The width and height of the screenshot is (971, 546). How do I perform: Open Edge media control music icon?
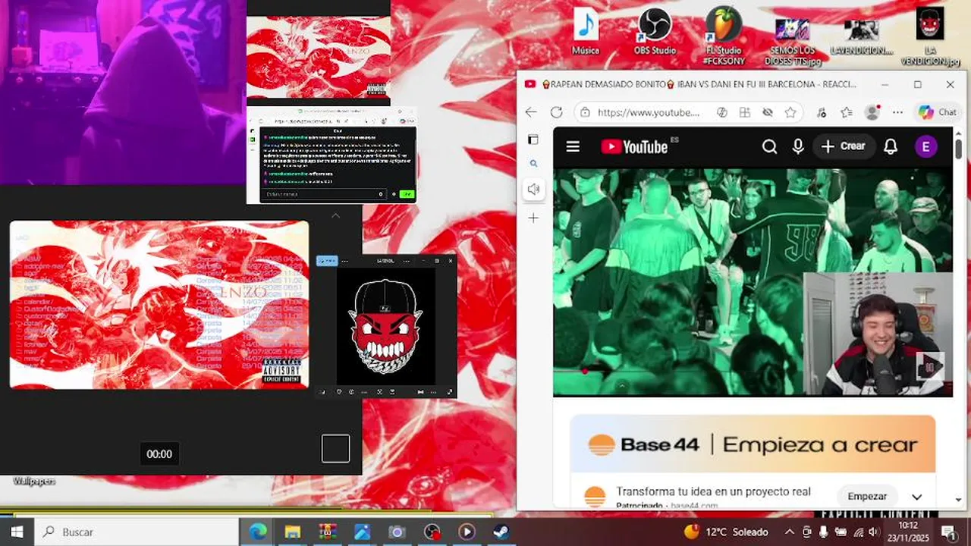(822, 112)
